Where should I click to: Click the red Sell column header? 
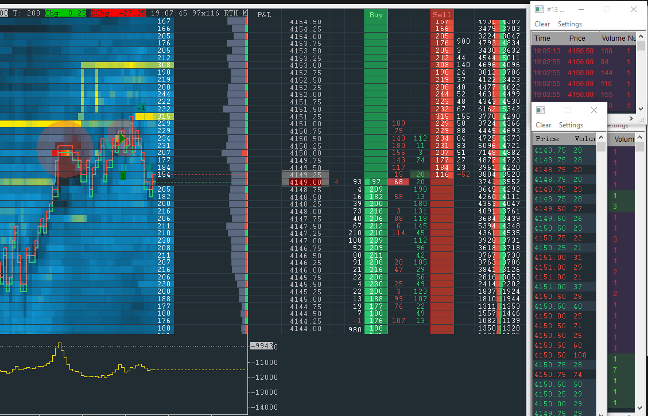[x=442, y=14]
